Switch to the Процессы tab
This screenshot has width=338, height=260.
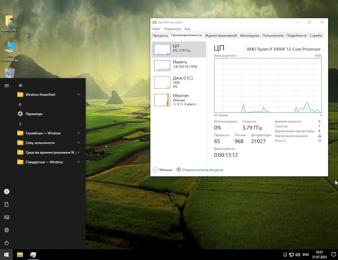160,36
